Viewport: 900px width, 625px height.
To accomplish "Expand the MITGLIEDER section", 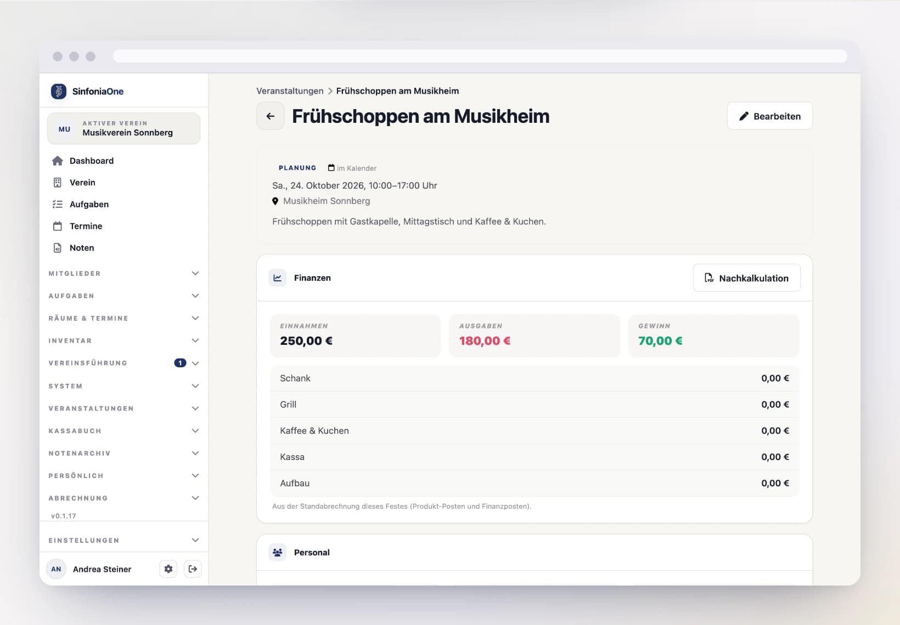I will [123, 274].
